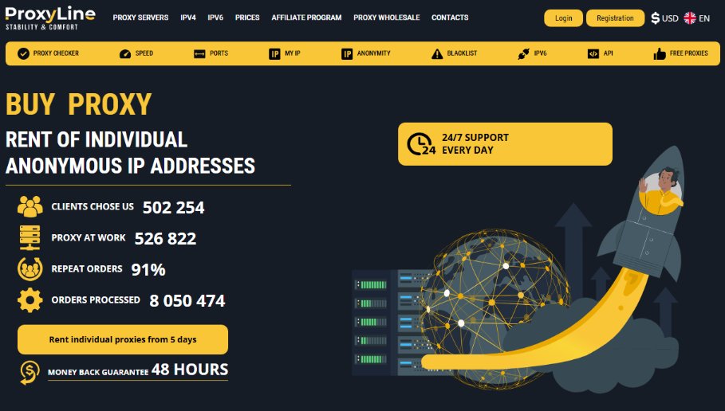Click the 8 050 474 orders value
The image size is (725, 411).
click(187, 301)
